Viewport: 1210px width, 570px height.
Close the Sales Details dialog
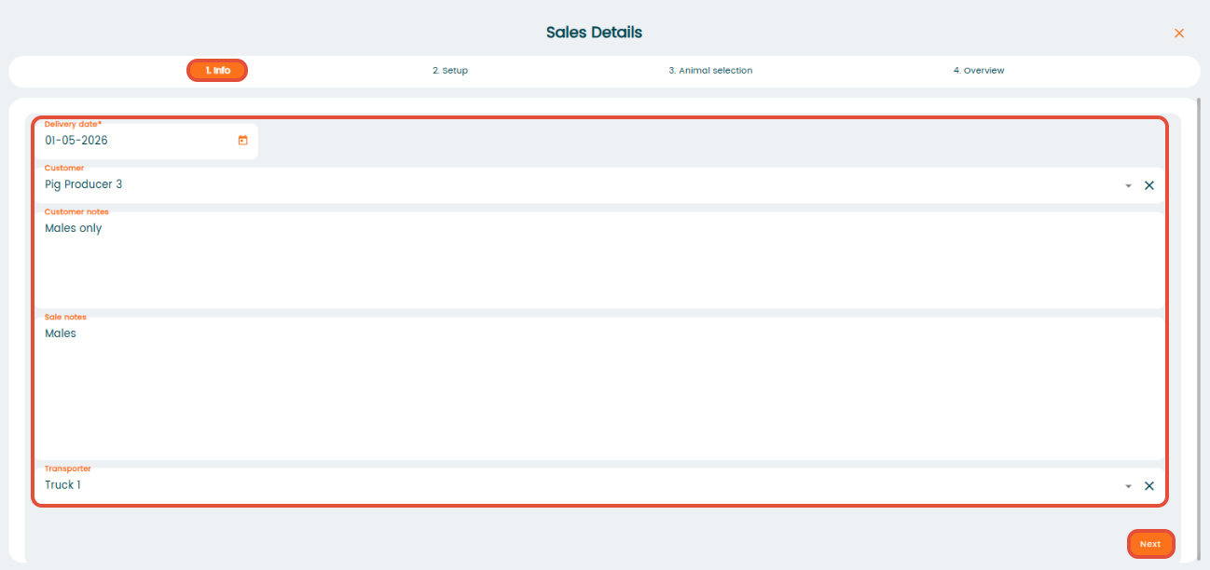(1179, 34)
